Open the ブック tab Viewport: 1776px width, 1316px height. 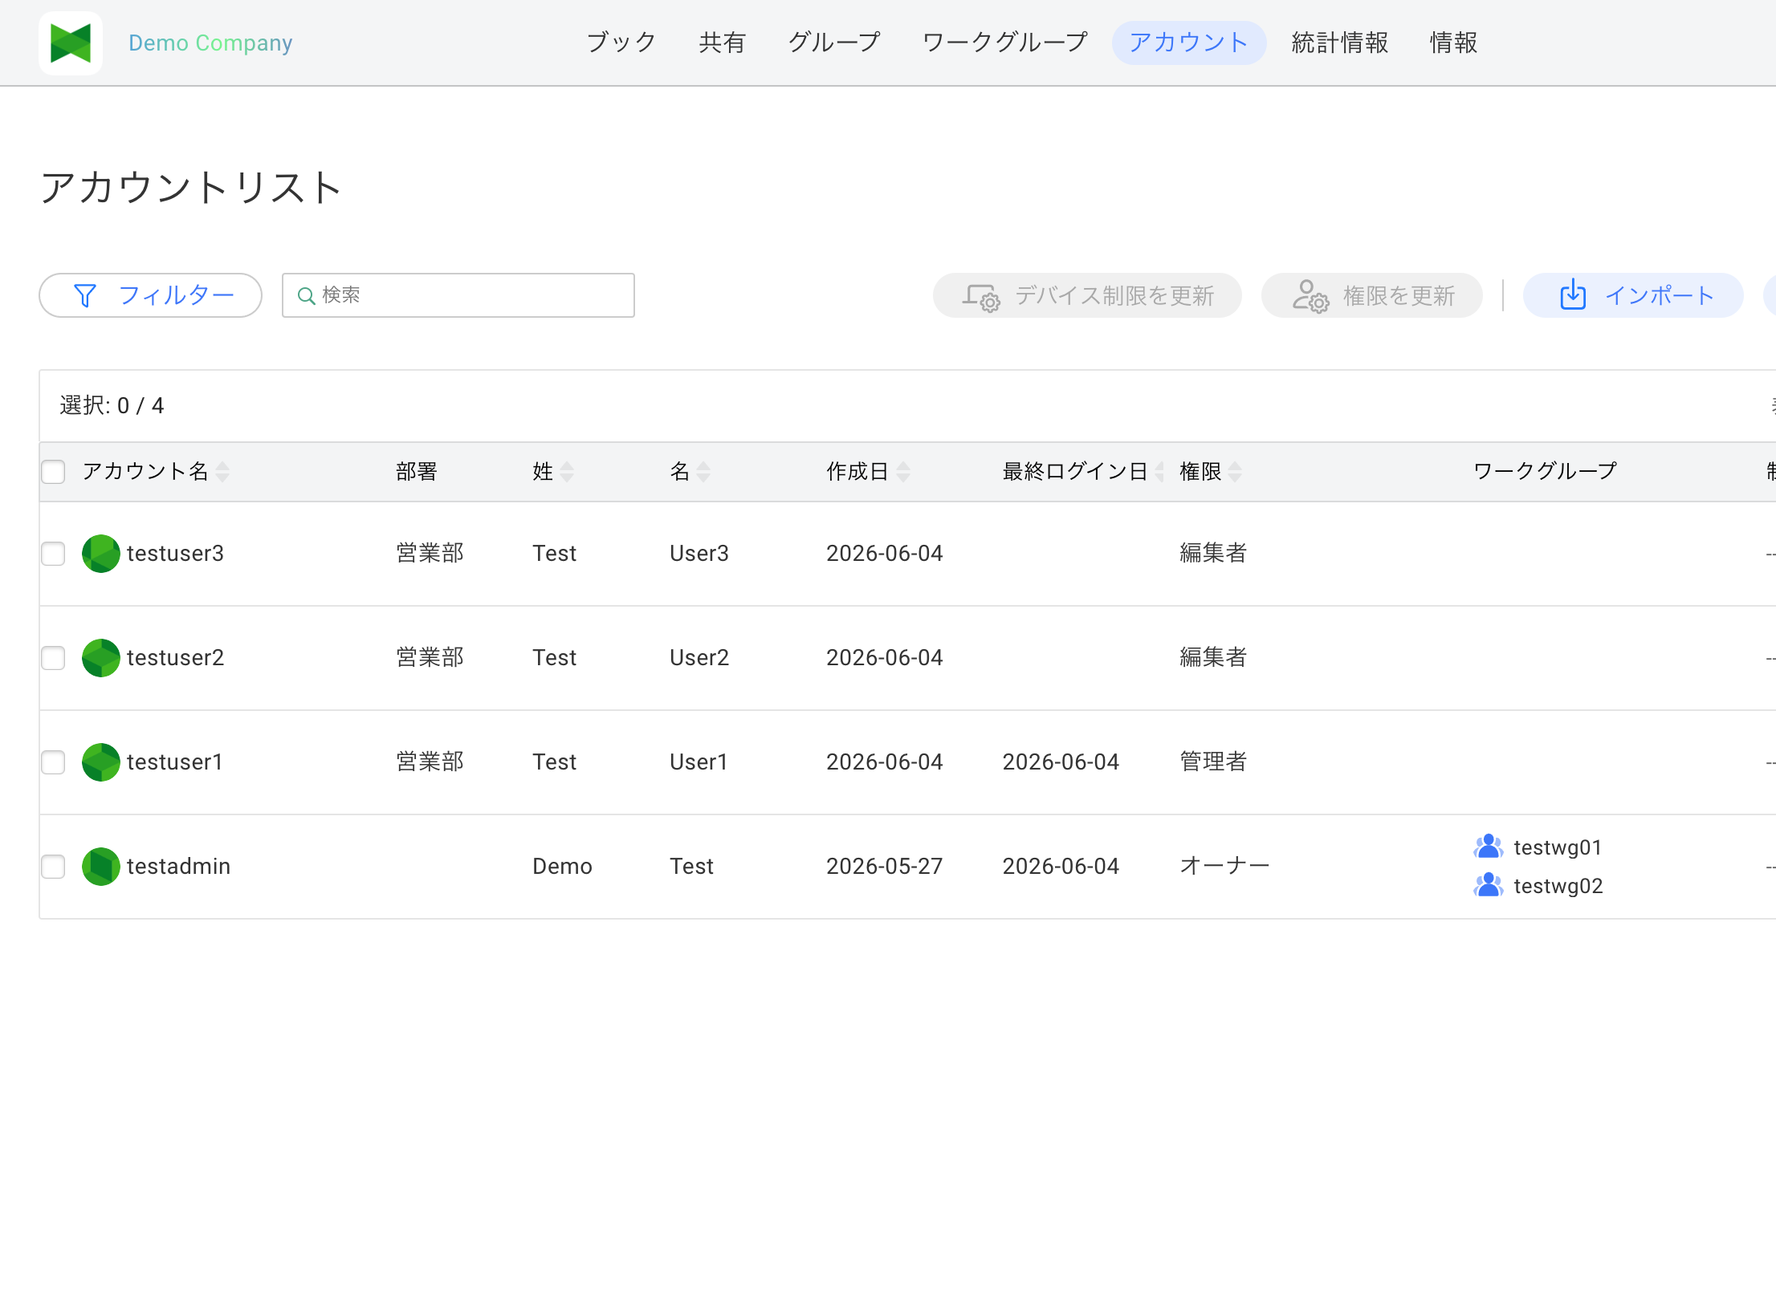coord(621,43)
